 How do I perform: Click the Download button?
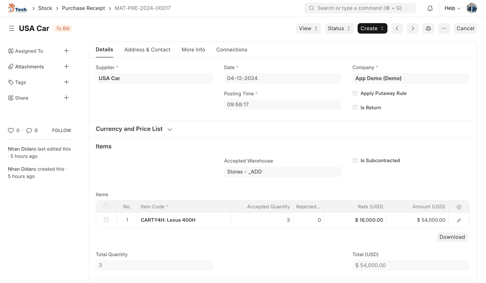click(x=452, y=237)
